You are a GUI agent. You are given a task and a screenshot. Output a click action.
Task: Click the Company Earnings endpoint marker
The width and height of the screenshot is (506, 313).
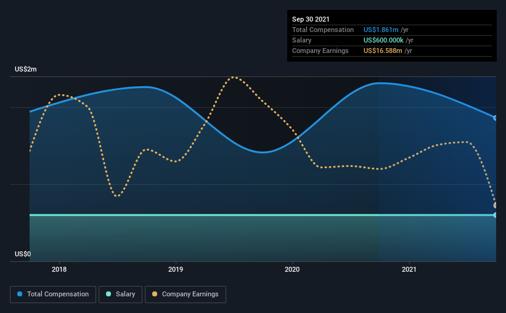coord(496,205)
